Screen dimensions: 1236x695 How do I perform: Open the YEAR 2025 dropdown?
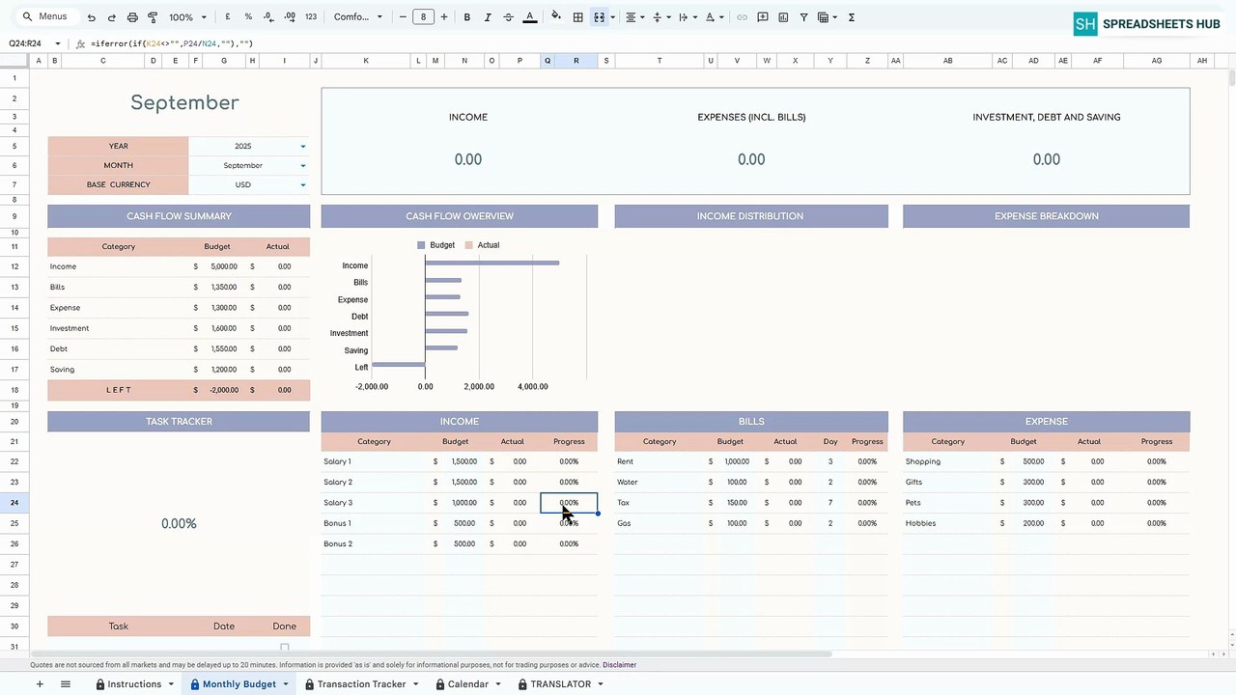pyautogui.click(x=302, y=147)
